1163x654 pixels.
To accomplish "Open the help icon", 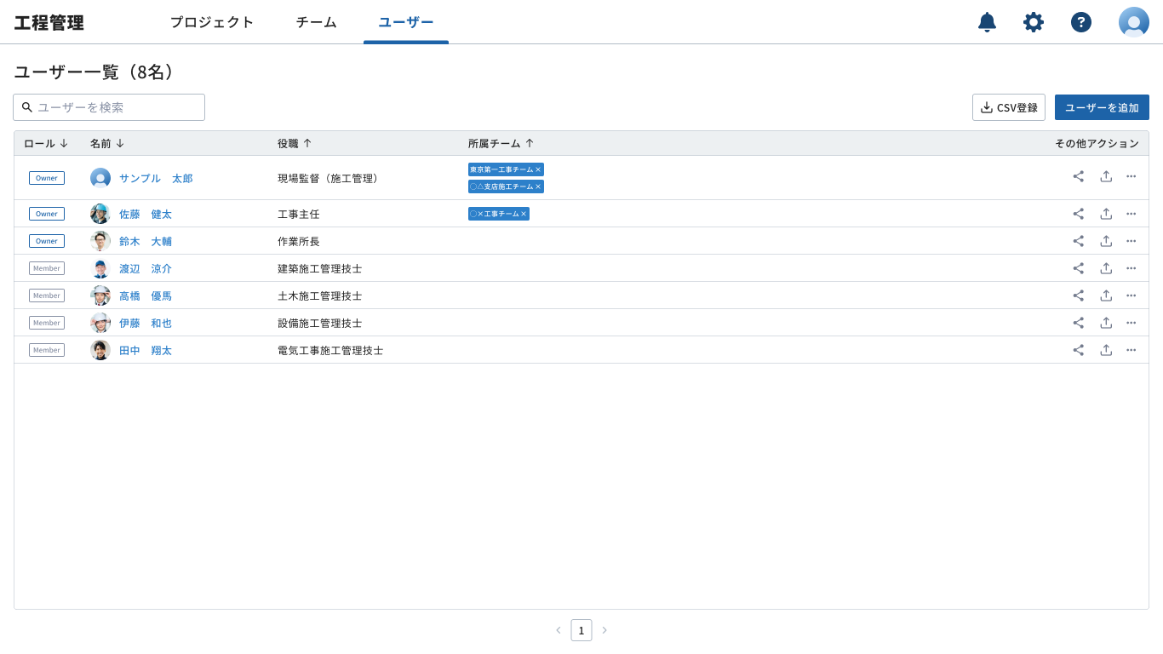I will pos(1080,22).
